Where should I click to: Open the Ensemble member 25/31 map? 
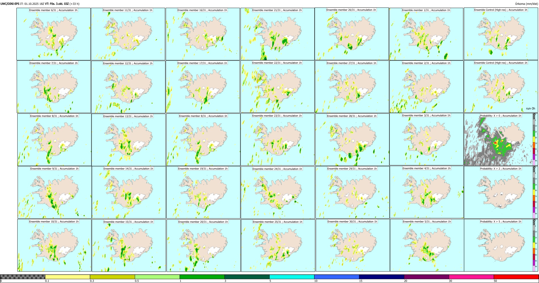(278, 246)
